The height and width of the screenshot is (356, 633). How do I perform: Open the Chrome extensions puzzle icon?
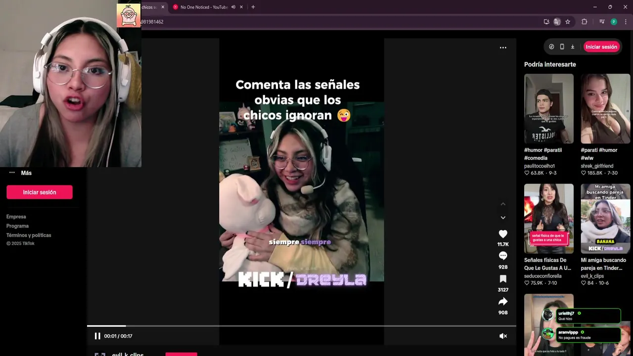coord(584,22)
